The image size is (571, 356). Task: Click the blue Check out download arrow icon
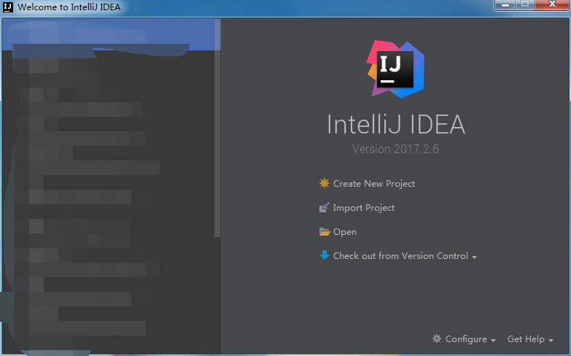(x=324, y=255)
